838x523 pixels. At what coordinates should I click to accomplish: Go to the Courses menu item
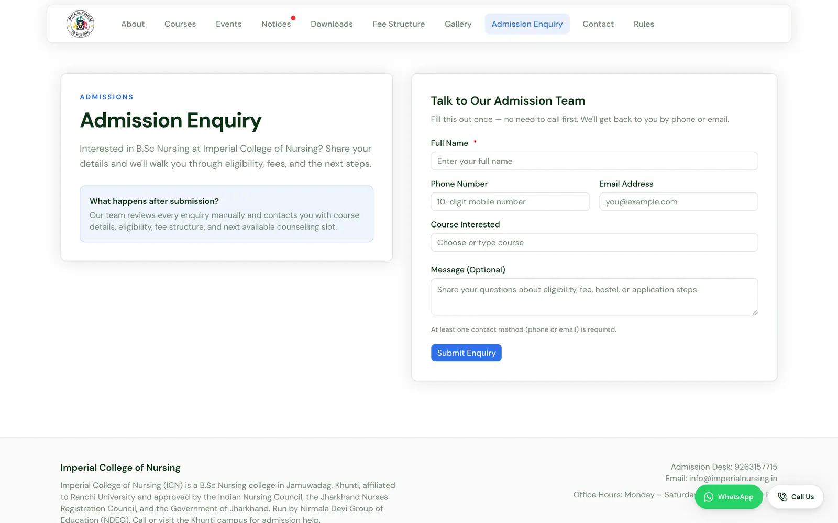[x=180, y=24]
